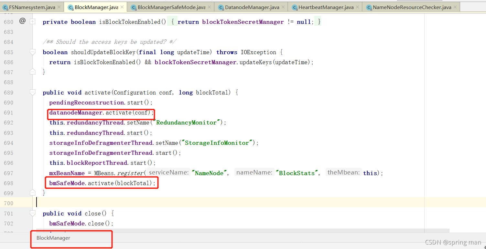Click the BlockManager breadcrumb at the bottom
This screenshot has width=486, height=249.
pos(53,238)
